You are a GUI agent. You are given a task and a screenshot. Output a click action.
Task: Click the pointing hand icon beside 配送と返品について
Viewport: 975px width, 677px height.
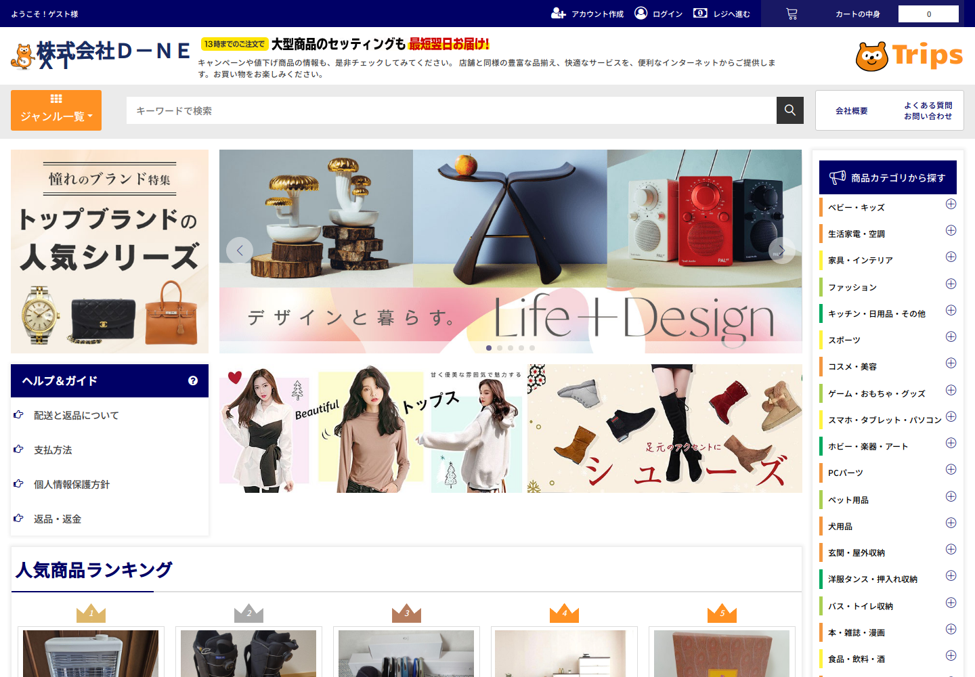point(19,414)
